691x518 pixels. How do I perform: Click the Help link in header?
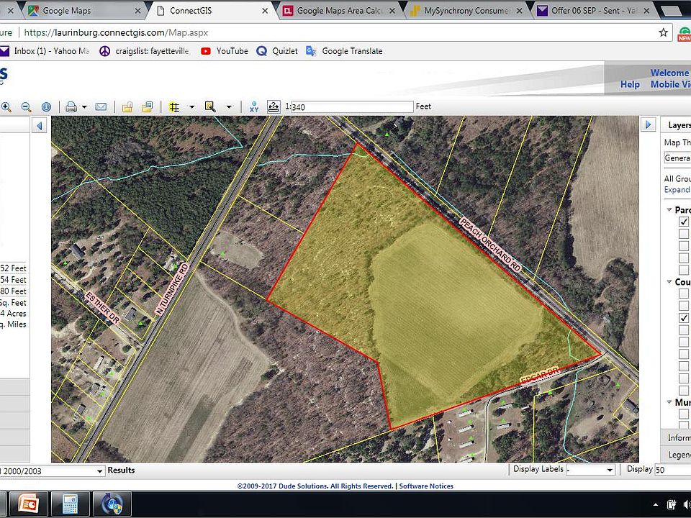pyautogui.click(x=630, y=84)
